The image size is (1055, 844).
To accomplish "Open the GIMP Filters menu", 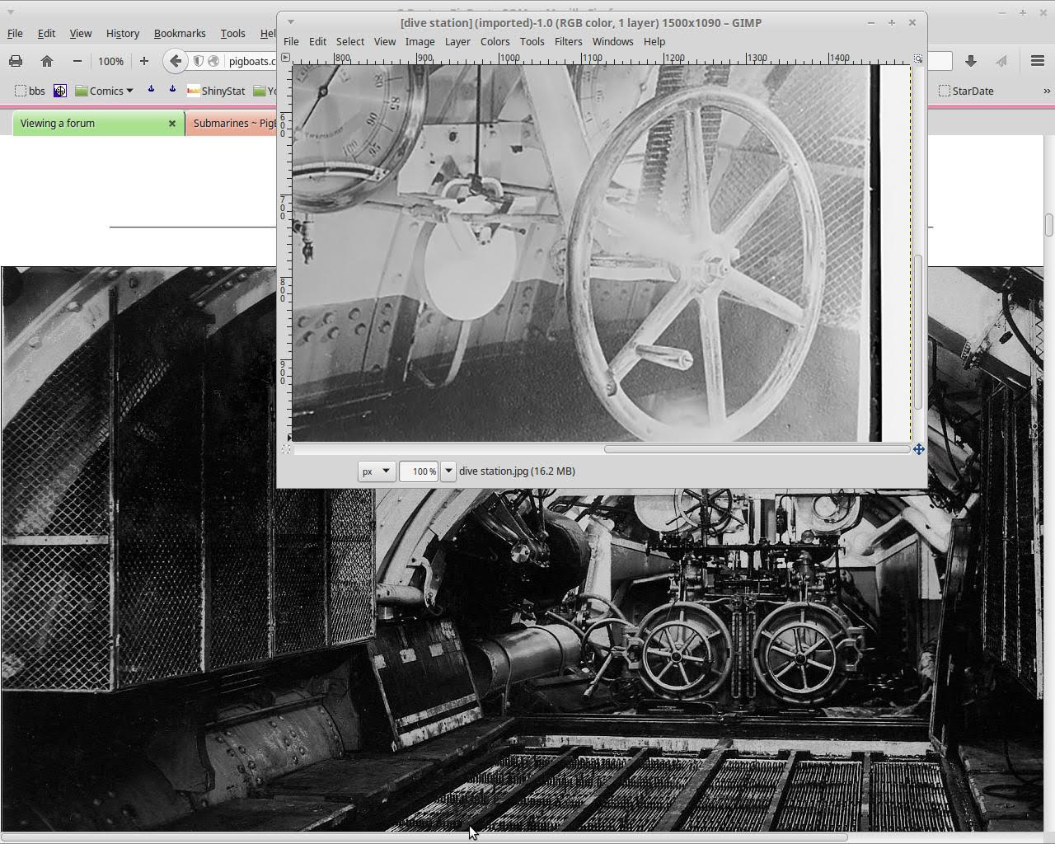I will click(567, 41).
